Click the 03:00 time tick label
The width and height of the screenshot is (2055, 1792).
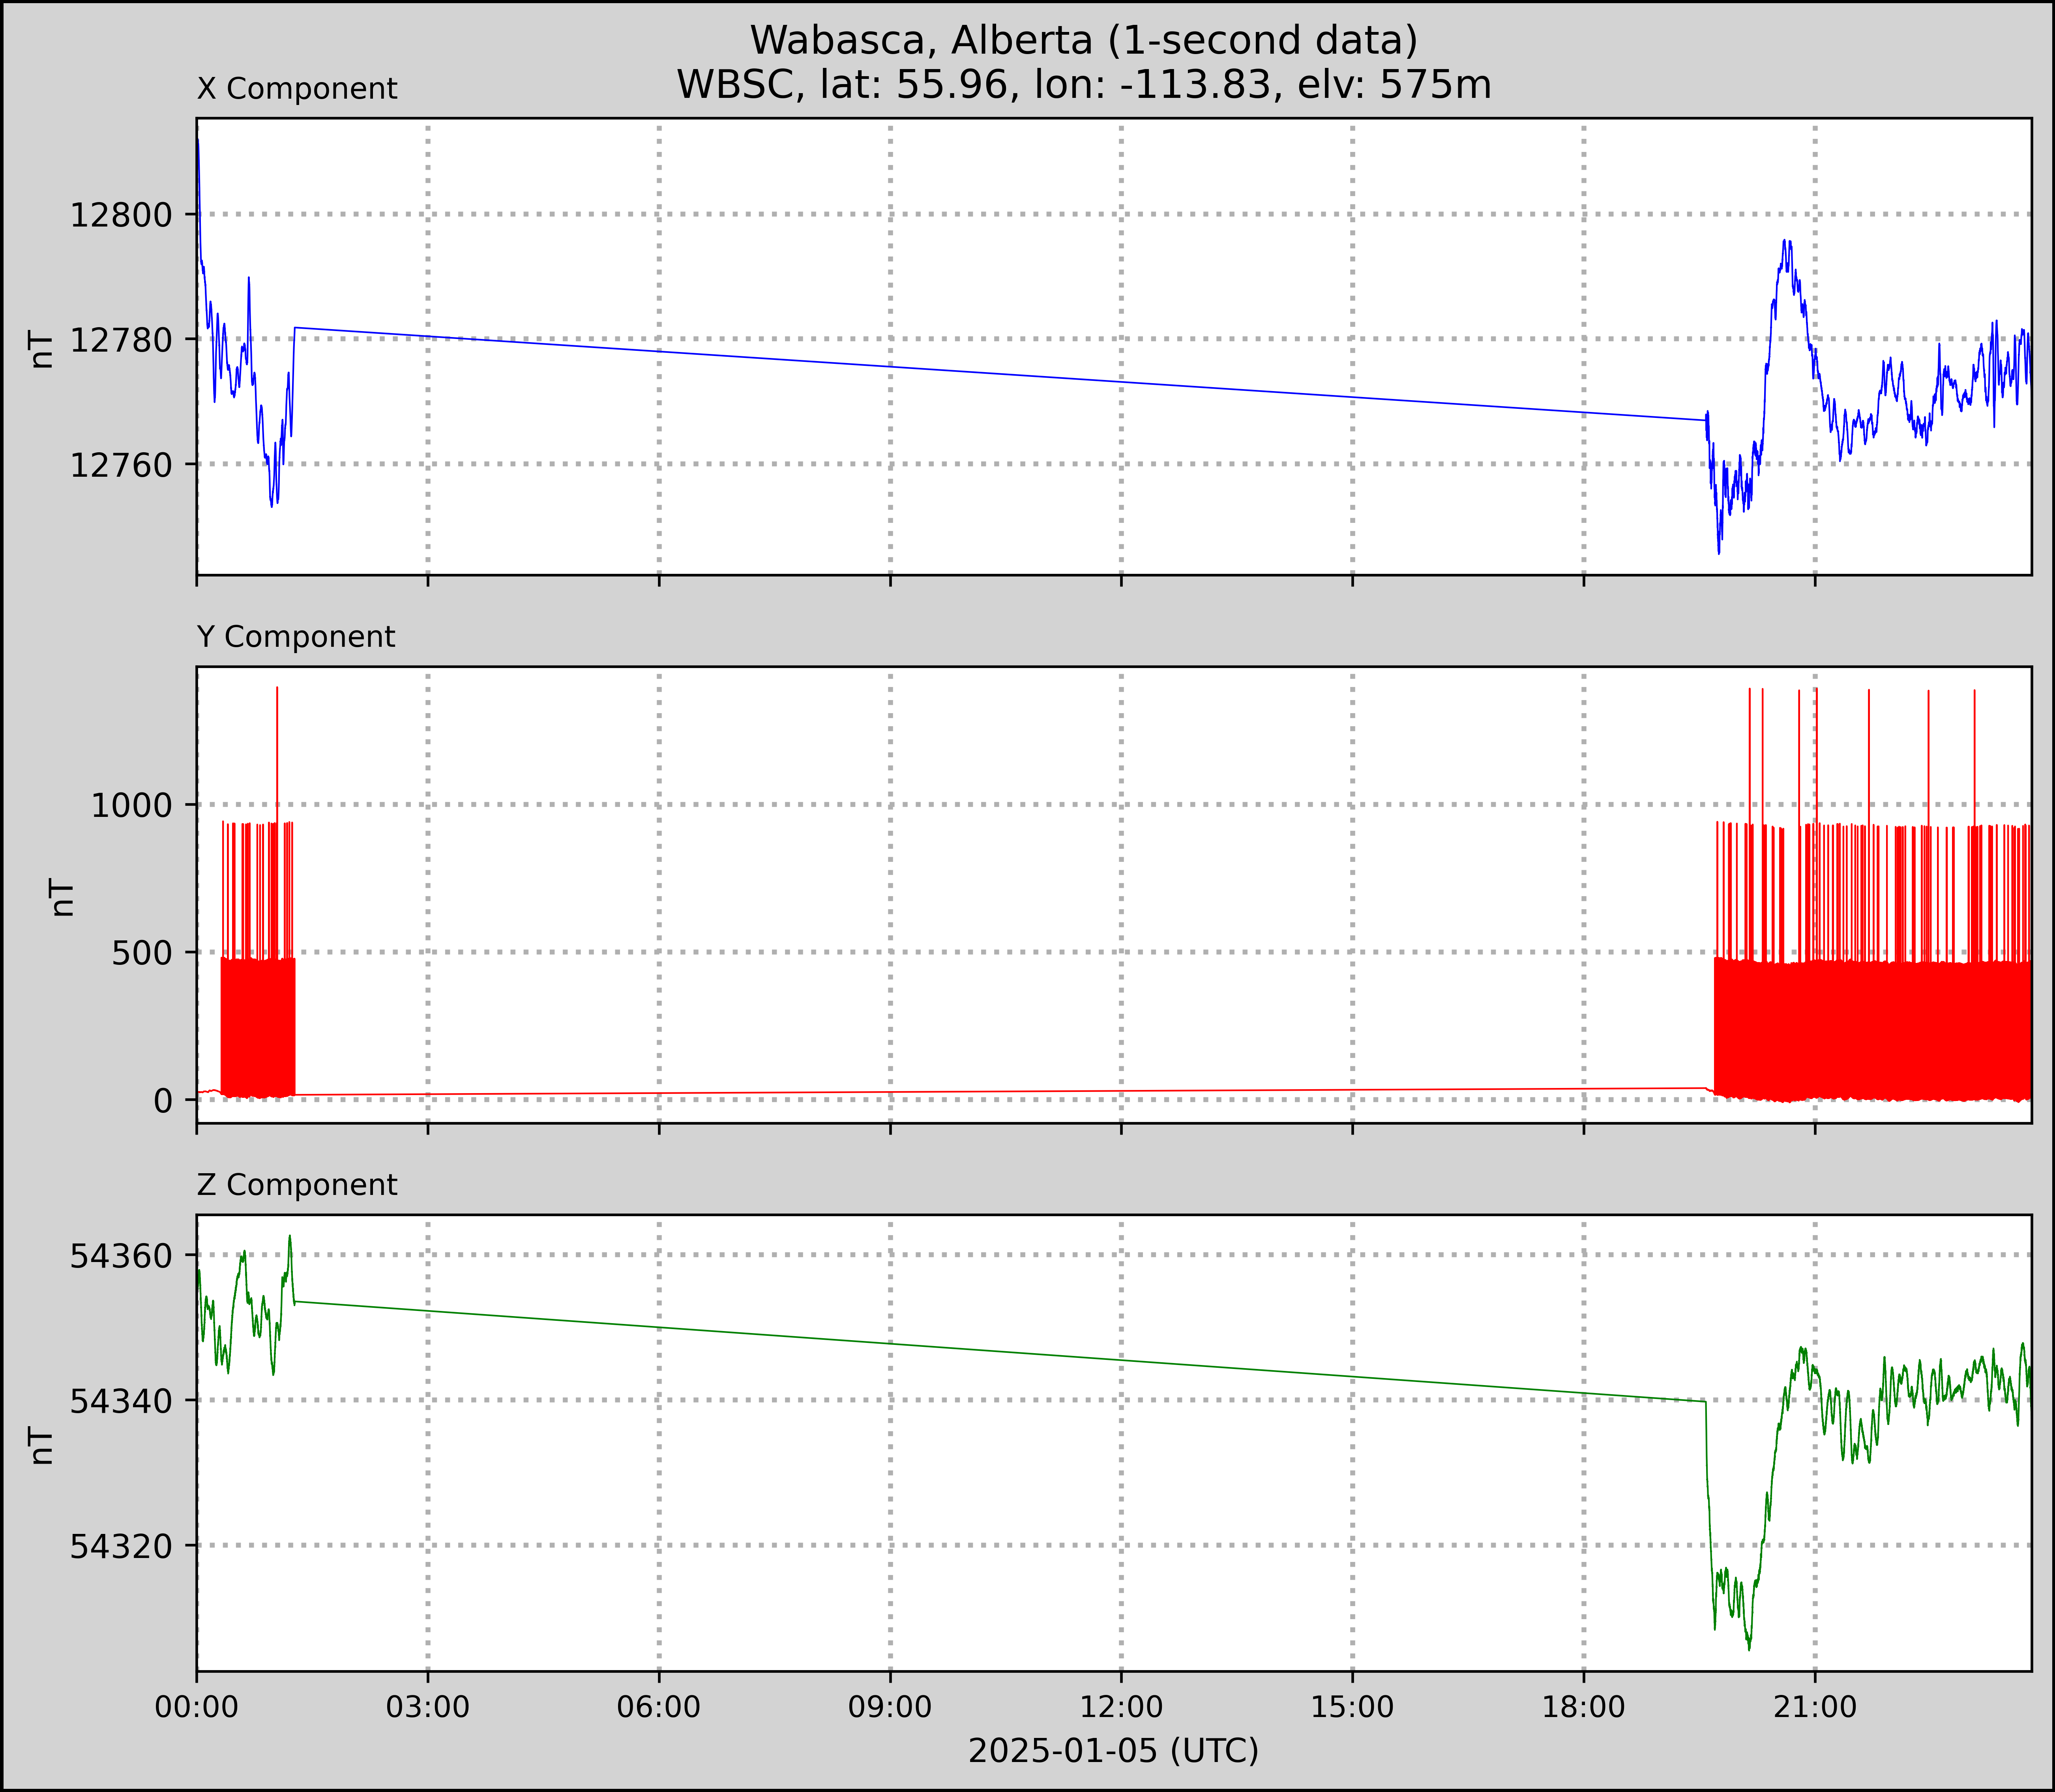(x=428, y=1707)
